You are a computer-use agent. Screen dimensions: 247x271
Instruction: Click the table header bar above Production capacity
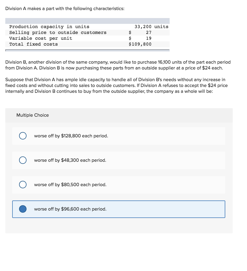[87, 20]
